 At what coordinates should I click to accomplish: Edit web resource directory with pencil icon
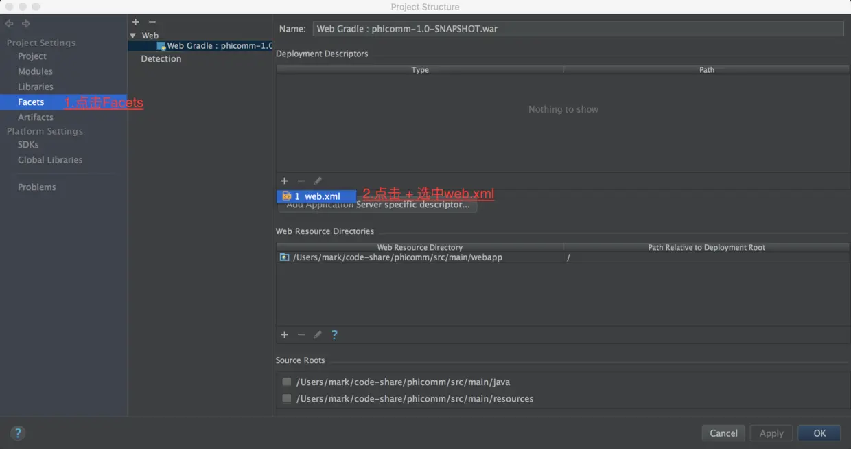[317, 335]
